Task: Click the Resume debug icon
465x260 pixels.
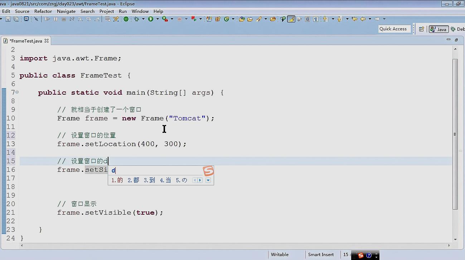Action: 47,19
